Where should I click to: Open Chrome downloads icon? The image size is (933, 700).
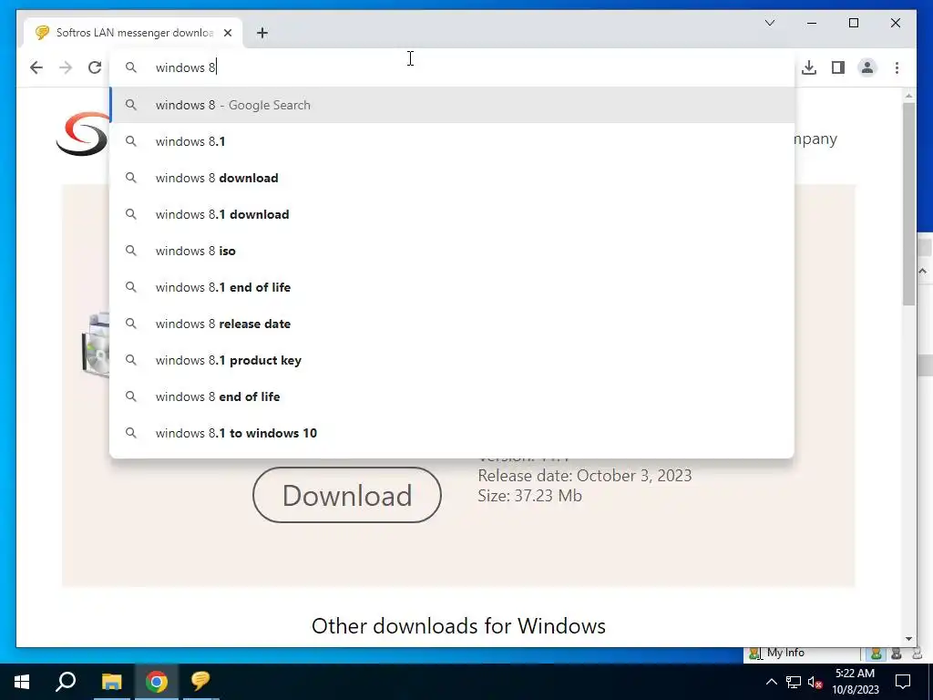pos(809,67)
